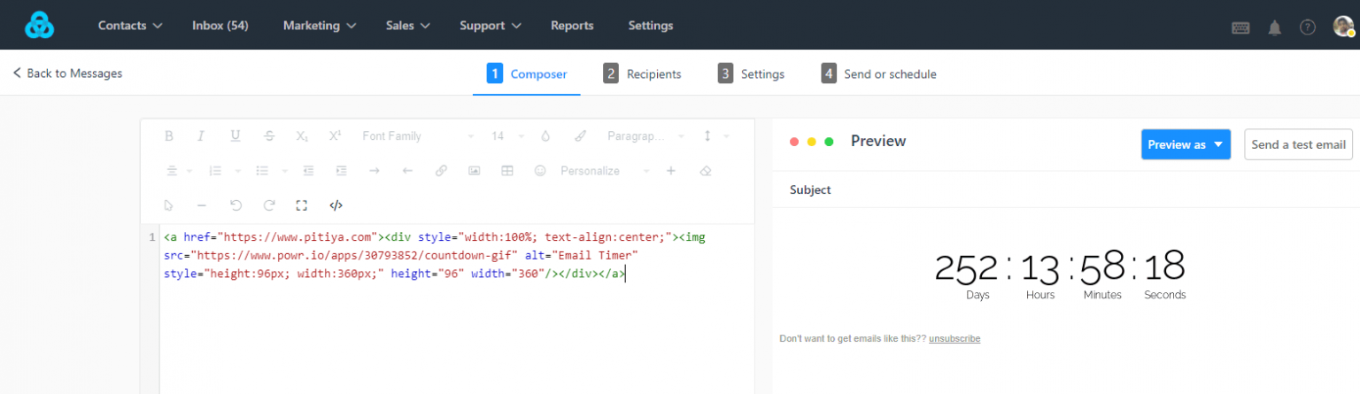Open the Font Family dropdown

tap(418, 136)
